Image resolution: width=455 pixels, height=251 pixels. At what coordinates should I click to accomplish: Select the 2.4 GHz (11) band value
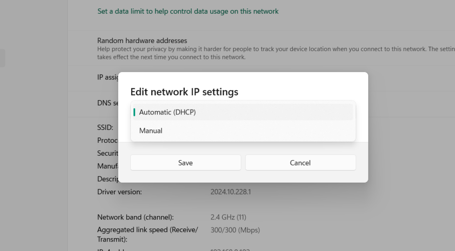(x=228, y=217)
